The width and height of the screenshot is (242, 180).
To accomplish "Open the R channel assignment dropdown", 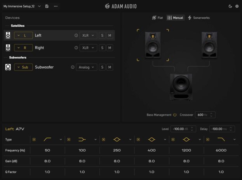I will point(23,48).
